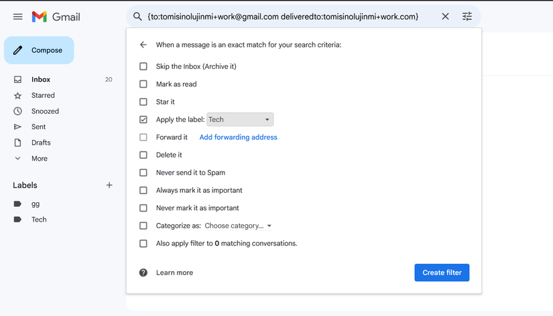Click the search magnifier icon

[137, 17]
